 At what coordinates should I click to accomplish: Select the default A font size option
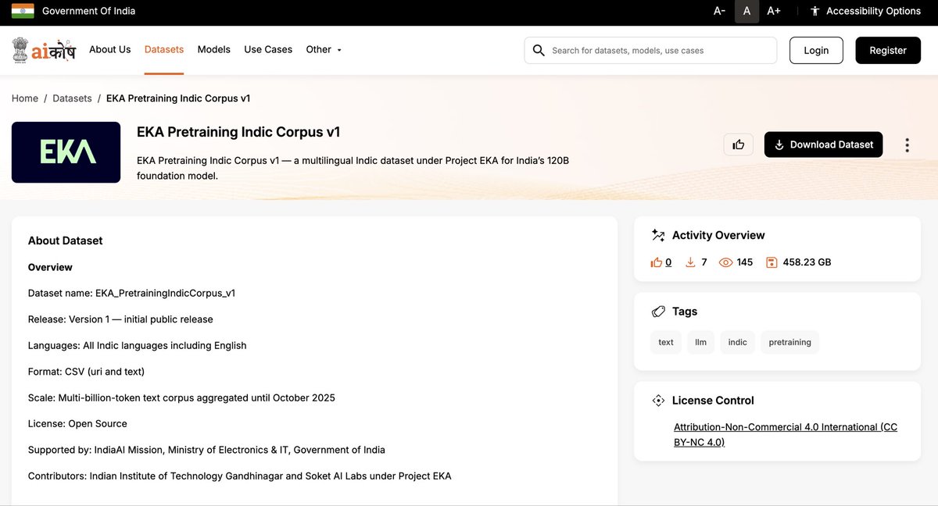point(746,11)
